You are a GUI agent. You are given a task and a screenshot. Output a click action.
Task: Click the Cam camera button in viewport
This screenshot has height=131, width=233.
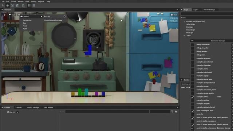12,15
